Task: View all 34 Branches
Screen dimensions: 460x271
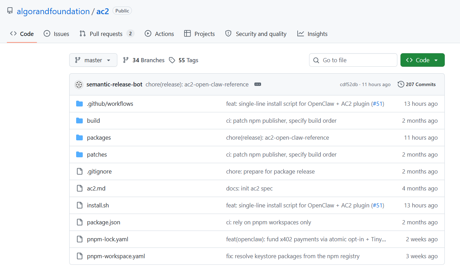Action: tap(144, 60)
